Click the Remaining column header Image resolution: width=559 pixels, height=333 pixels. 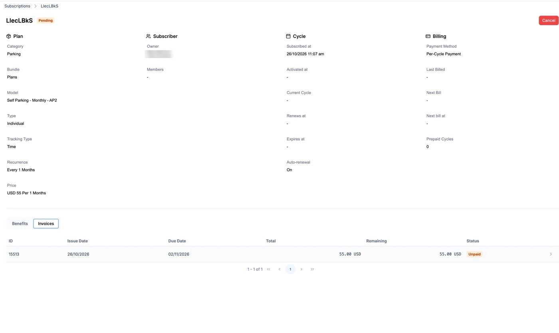click(x=376, y=241)
